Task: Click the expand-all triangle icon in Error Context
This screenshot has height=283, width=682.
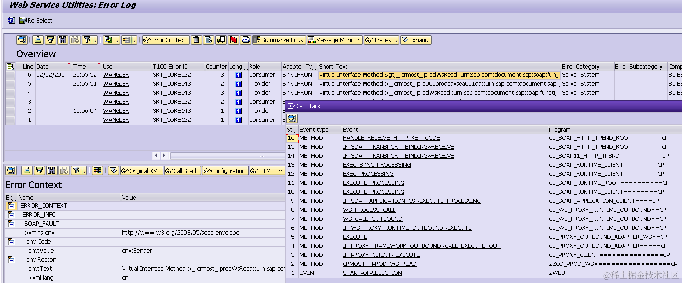Action: [x=113, y=171]
